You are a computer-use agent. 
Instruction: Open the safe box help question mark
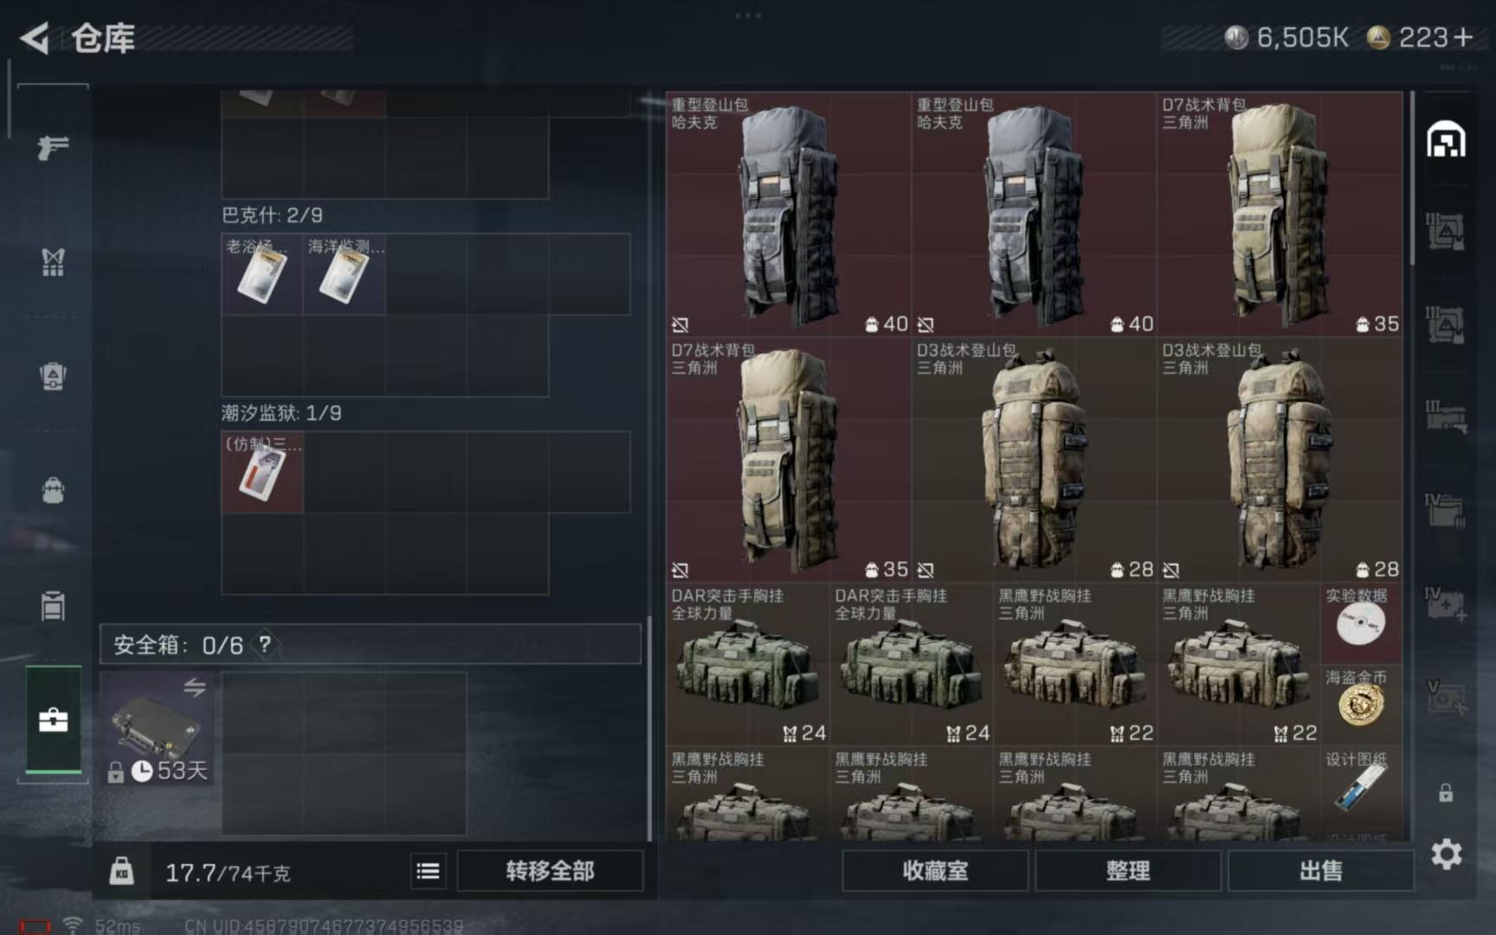coord(265,644)
